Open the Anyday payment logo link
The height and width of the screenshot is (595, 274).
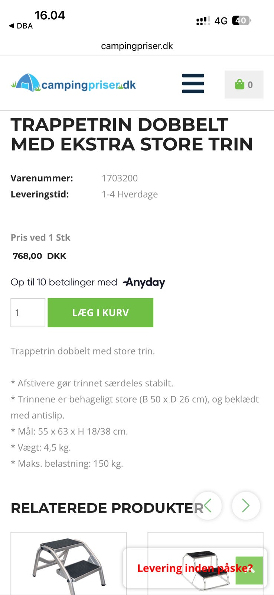click(x=144, y=283)
